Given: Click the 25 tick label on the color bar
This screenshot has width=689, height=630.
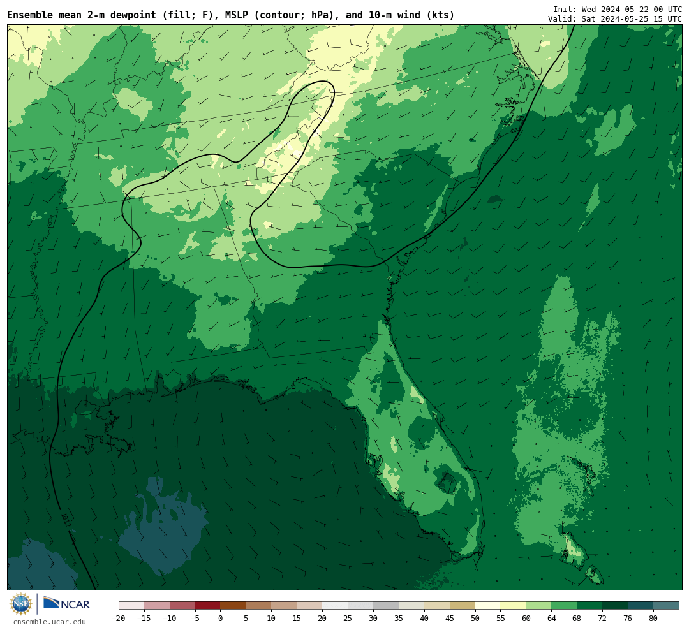Looking at the screenshot, I should [348, 618].
